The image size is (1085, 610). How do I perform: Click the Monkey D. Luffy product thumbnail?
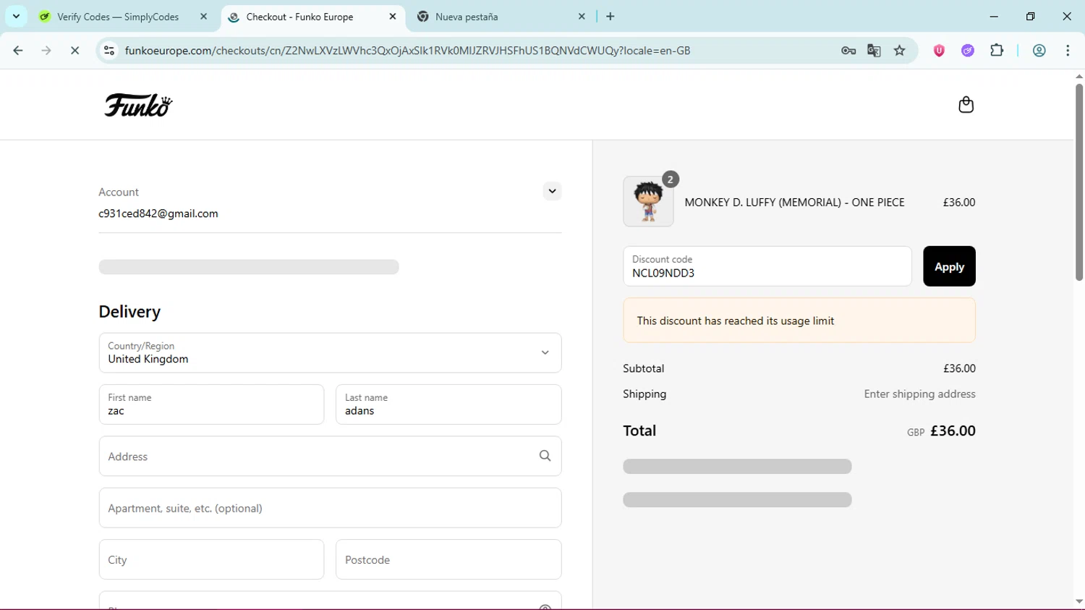pos(648,202)
